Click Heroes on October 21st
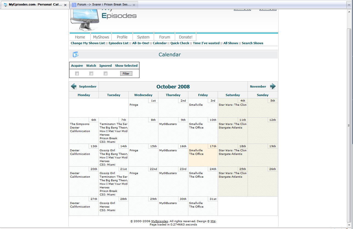 click(x=105, y=188)
